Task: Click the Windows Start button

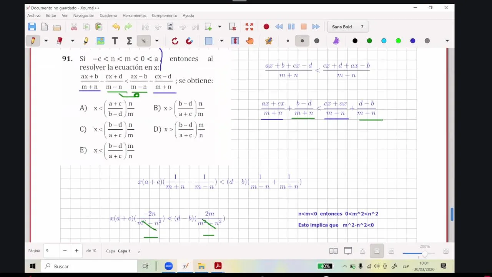Action: pos(33,266)
